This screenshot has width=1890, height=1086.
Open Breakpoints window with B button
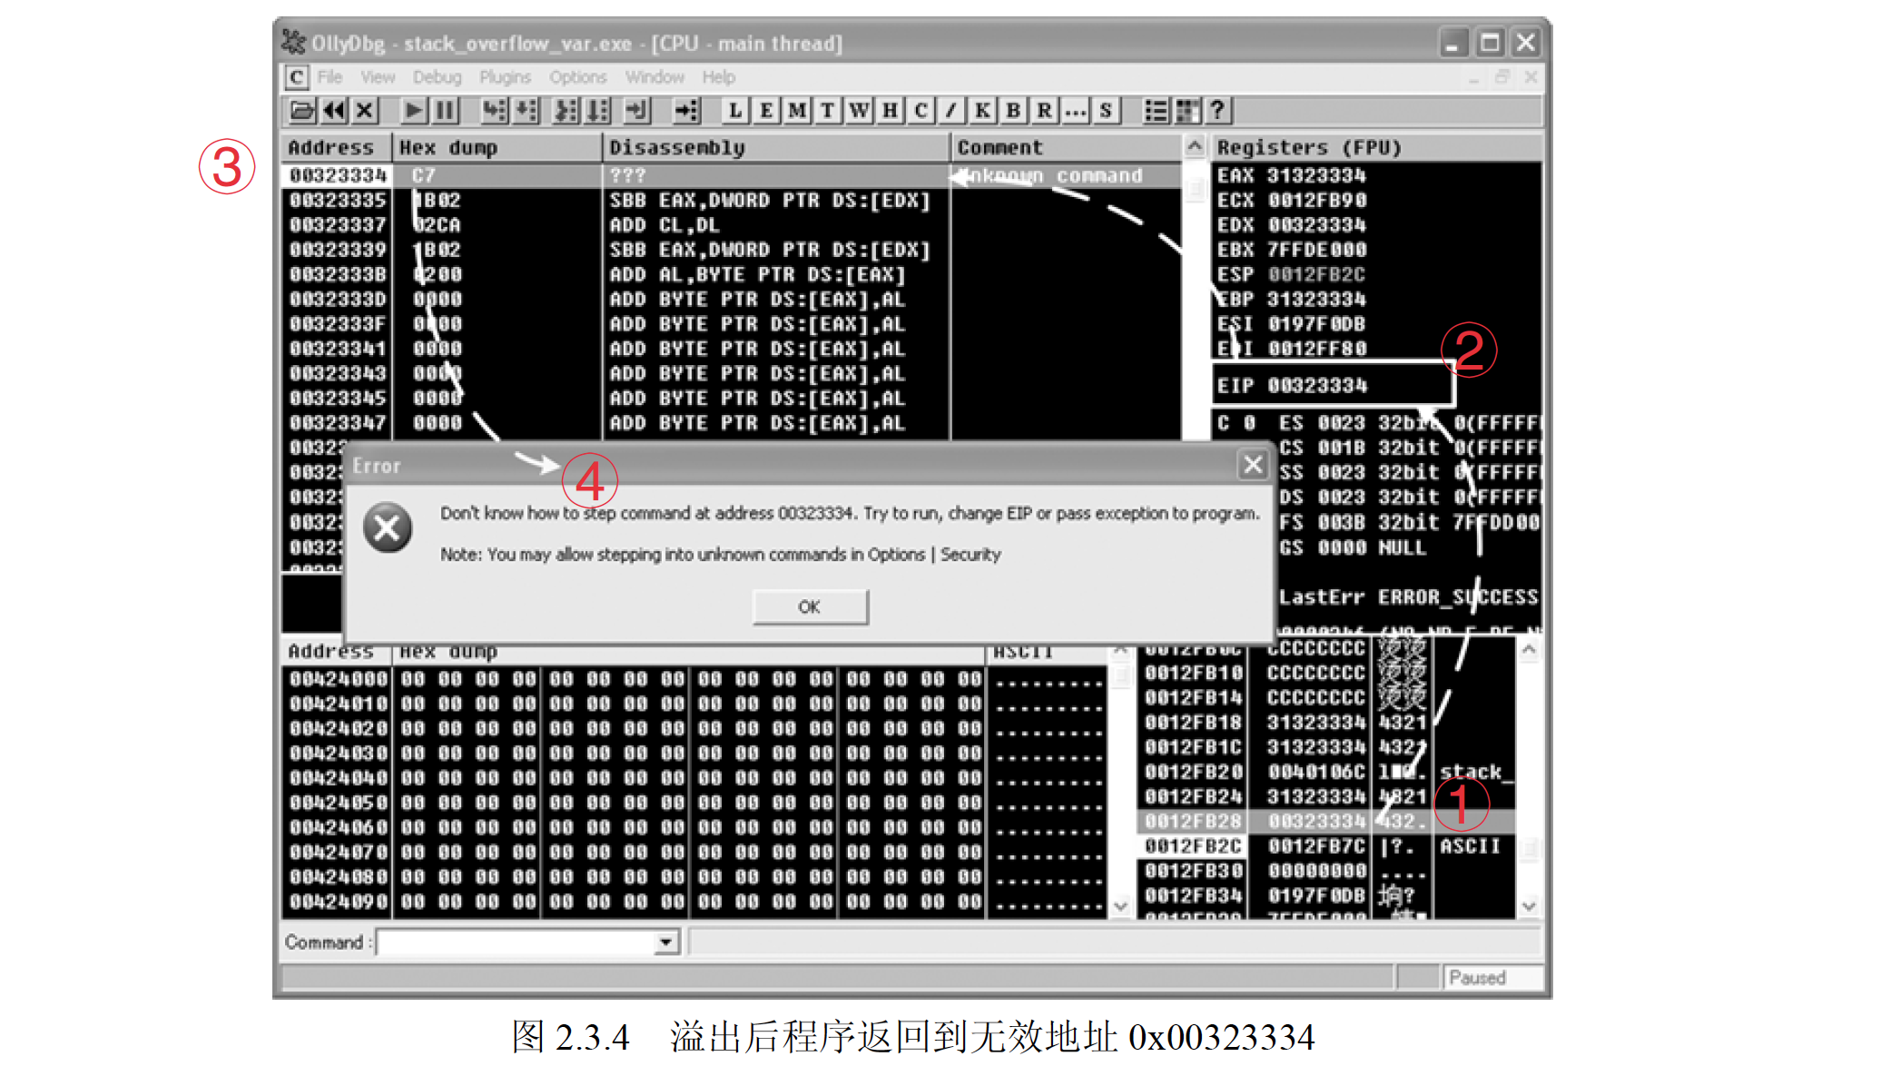tap(1013, 111)
